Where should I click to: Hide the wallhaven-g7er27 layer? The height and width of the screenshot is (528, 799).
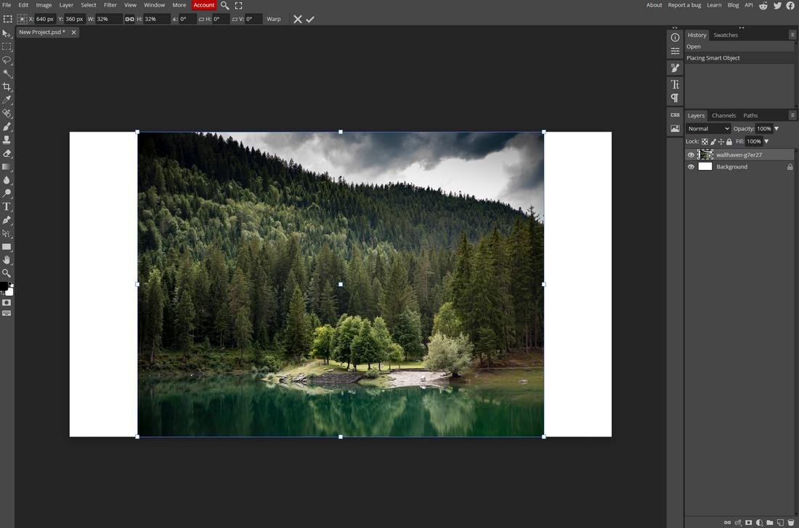[691, 154]
